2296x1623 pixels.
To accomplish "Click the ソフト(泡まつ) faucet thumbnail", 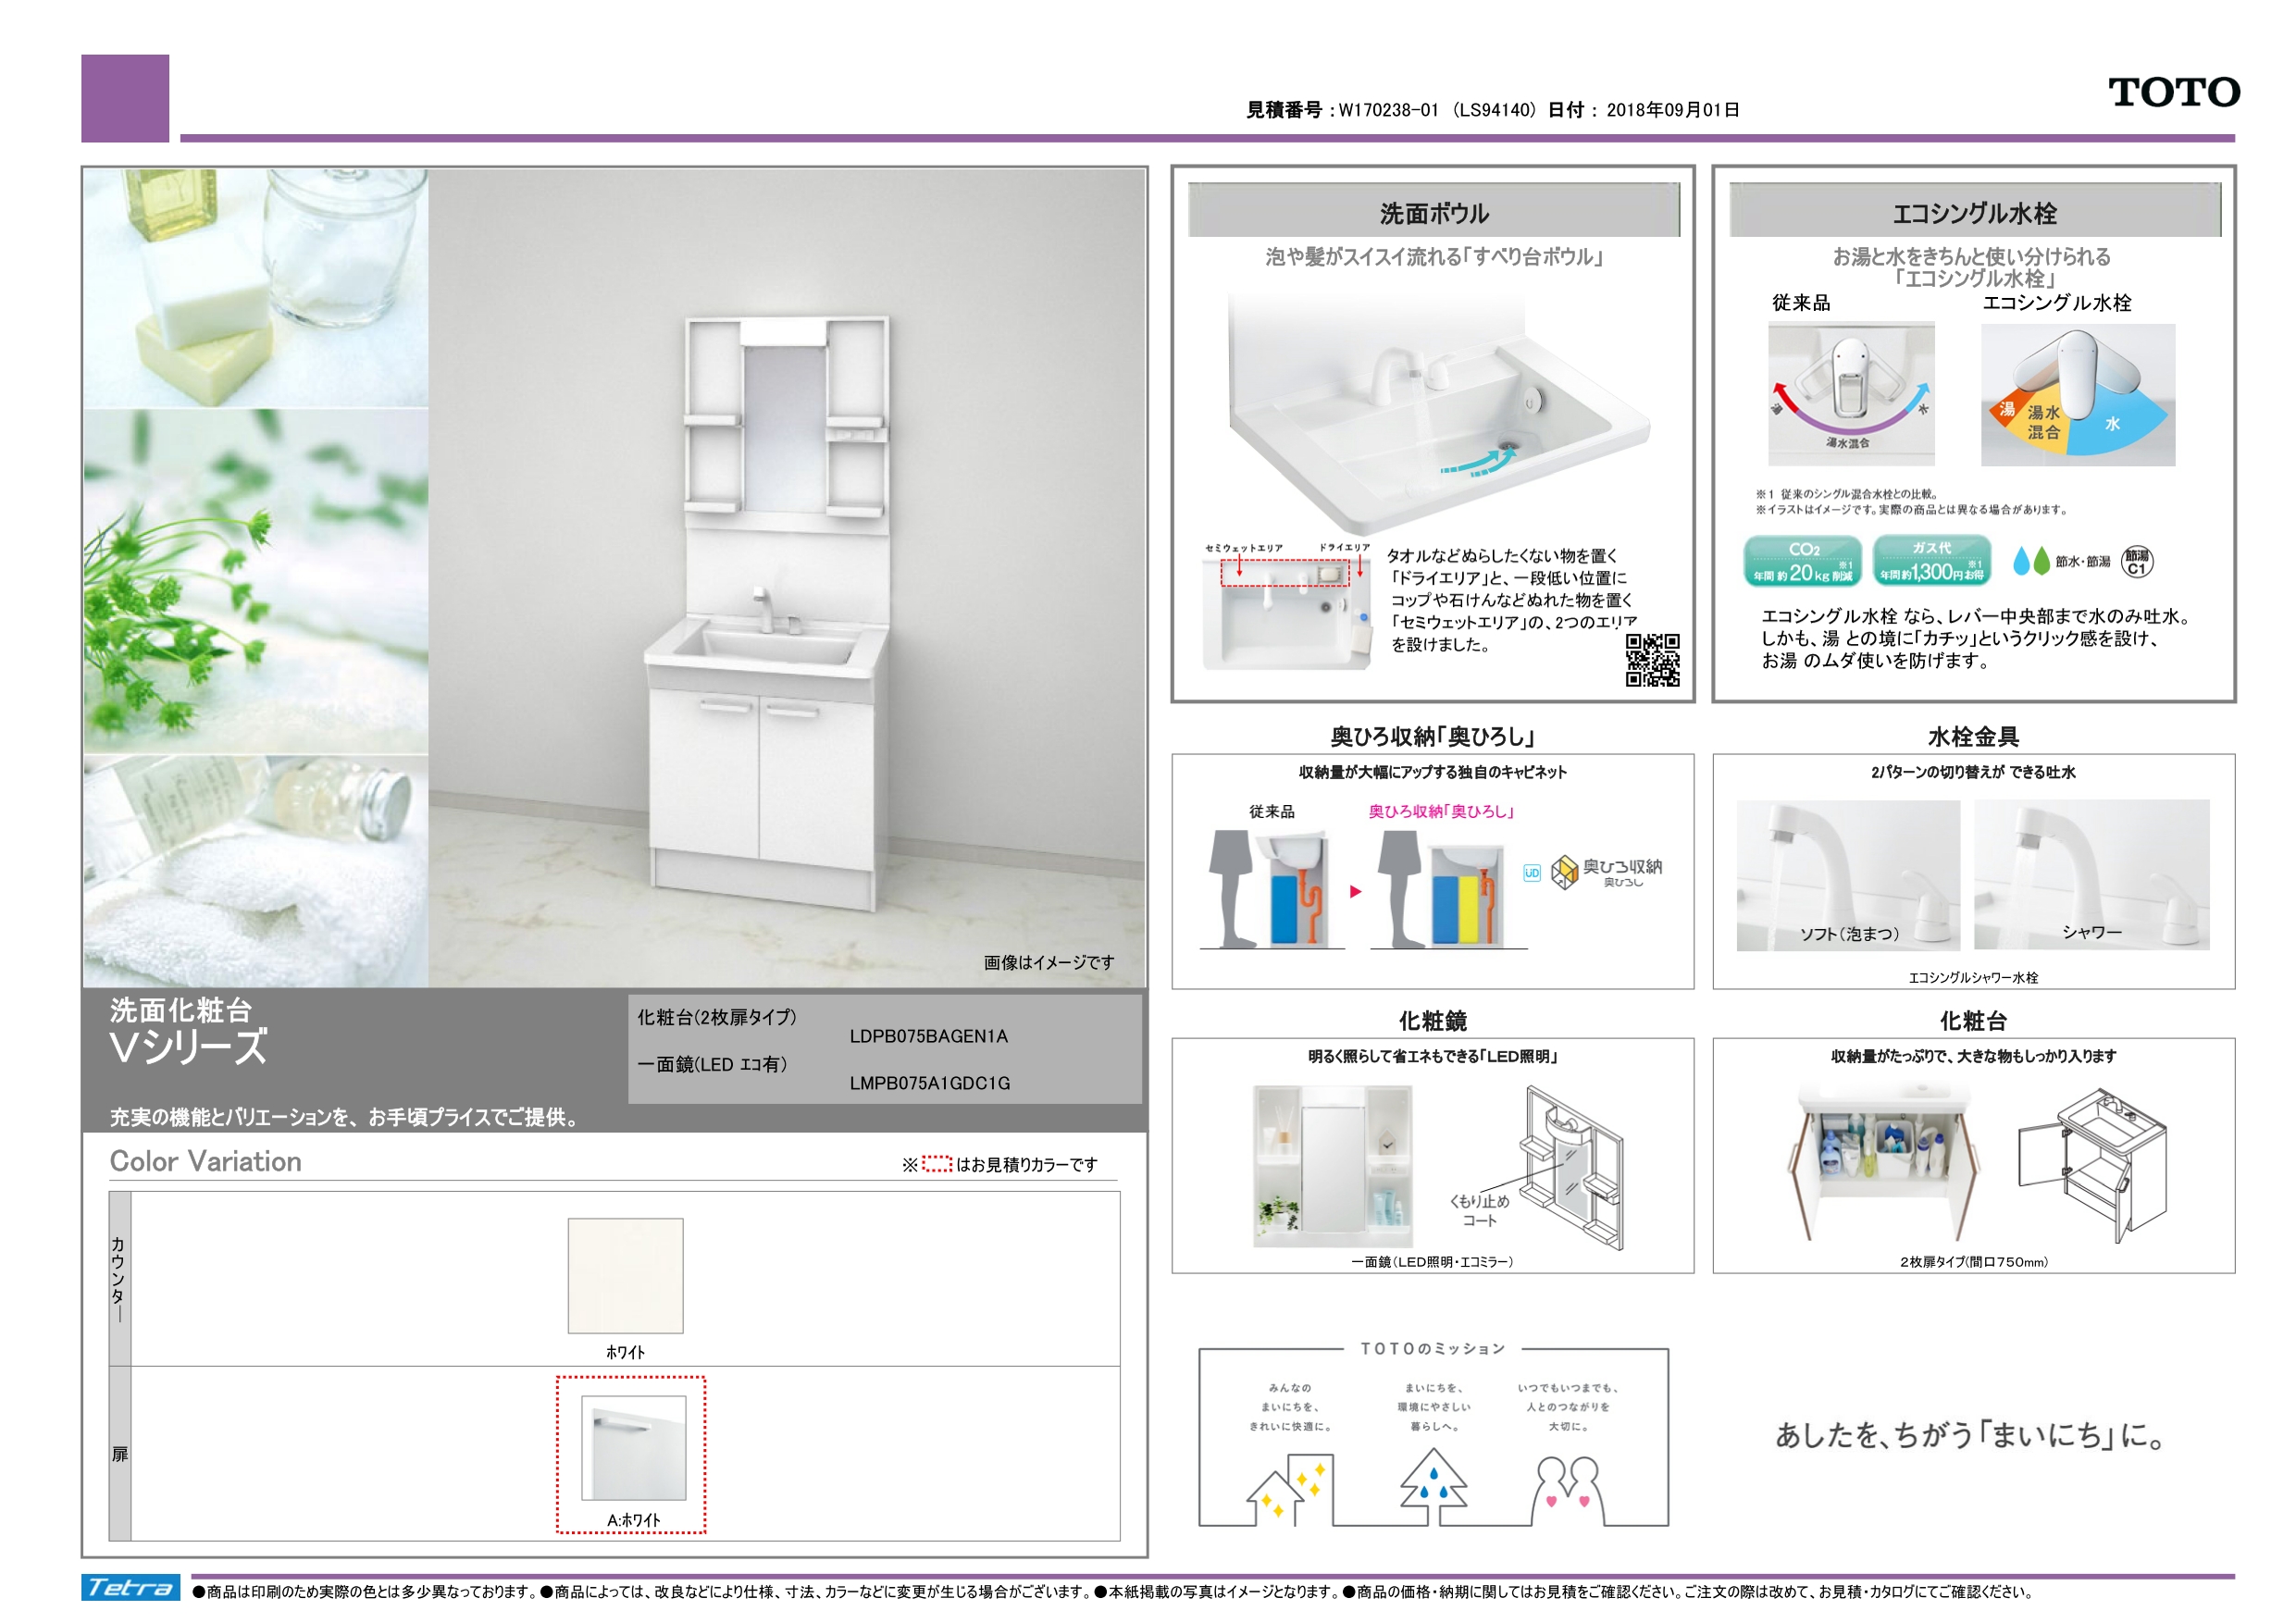I will coord(1848,874).
